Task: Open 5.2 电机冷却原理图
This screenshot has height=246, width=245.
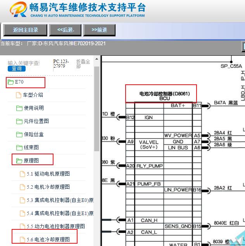Action: pos(48,187)
